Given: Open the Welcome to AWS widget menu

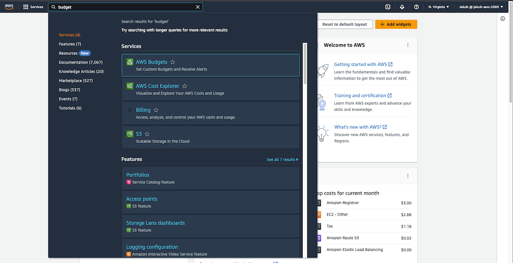Looking at the screenshot, I should pos(408,45).
